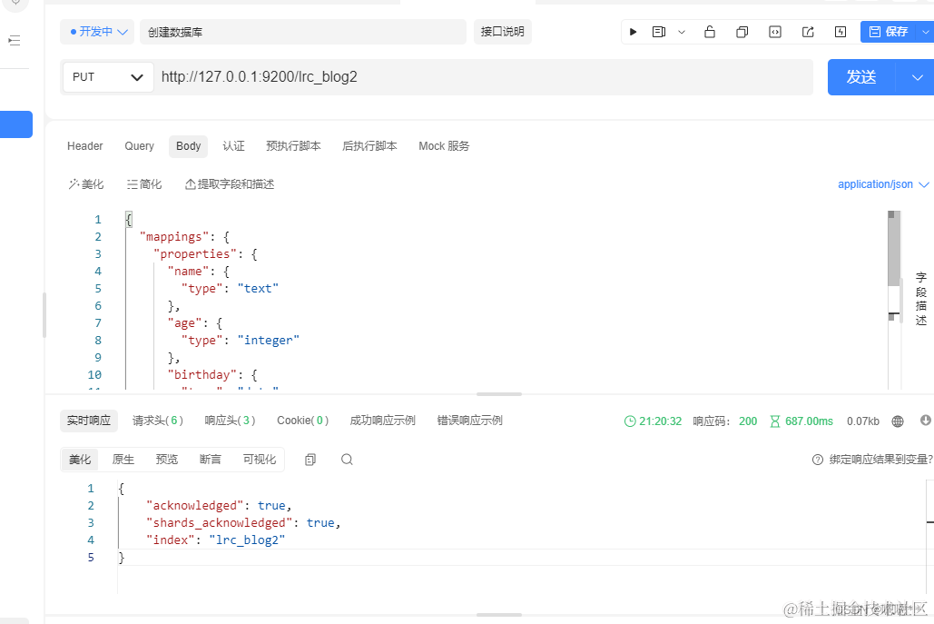Open the 认证 tab
This screenshot has width=934, height=624.
tap(233, 146)
